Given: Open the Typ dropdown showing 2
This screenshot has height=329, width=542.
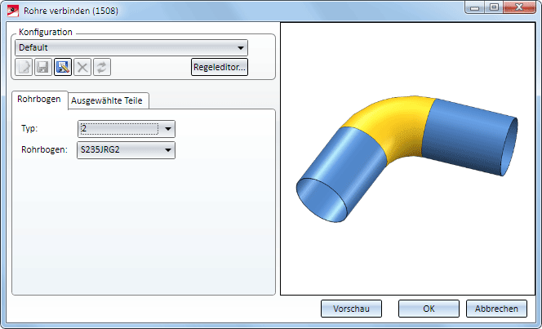Looking at the screenshot, I should pyautogui.click(x=127, y=129).
